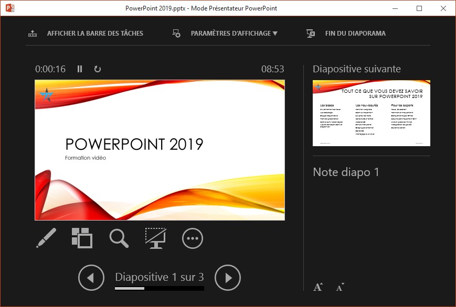Viewport: 456px width, 307px height.
Task: Open more slideshow options ellipsis button
Action: [192, 238]
